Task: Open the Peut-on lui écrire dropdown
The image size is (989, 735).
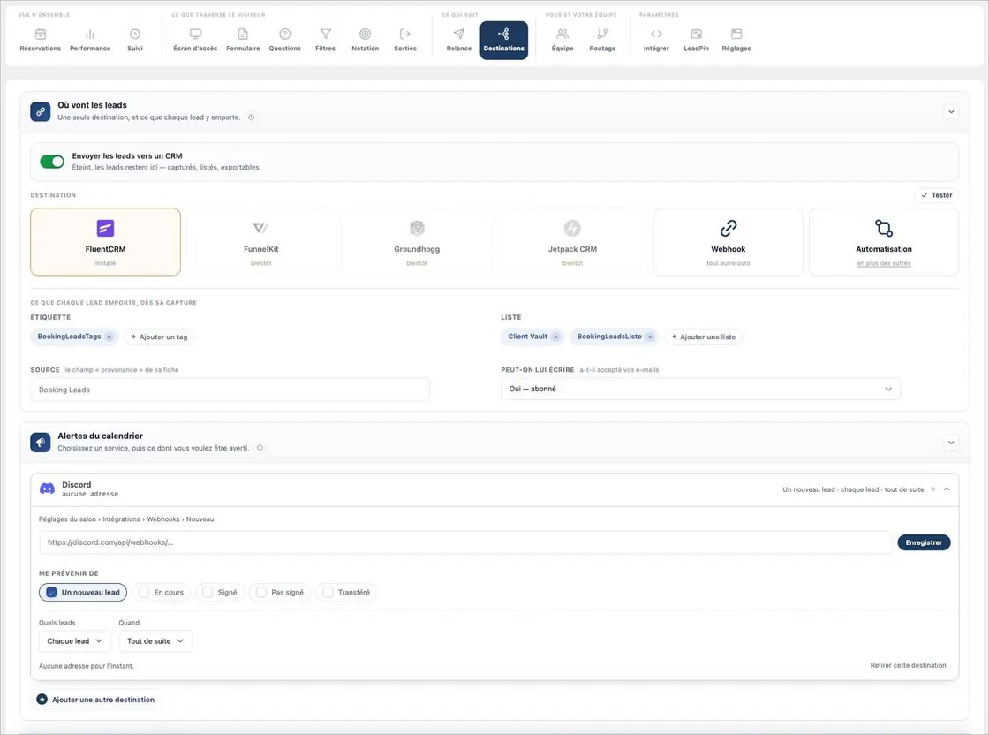Action: point(700,390)
